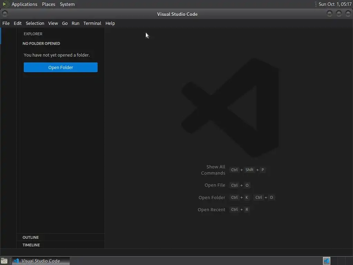Open the Selection menu
Viewport: 353px width, 265px height.
click(x=35, y=23)
